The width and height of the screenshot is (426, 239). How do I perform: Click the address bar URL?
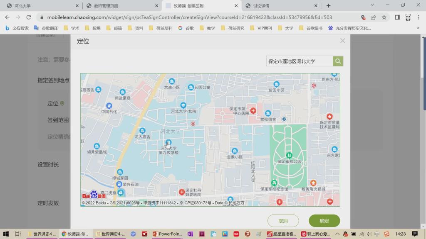189,17
